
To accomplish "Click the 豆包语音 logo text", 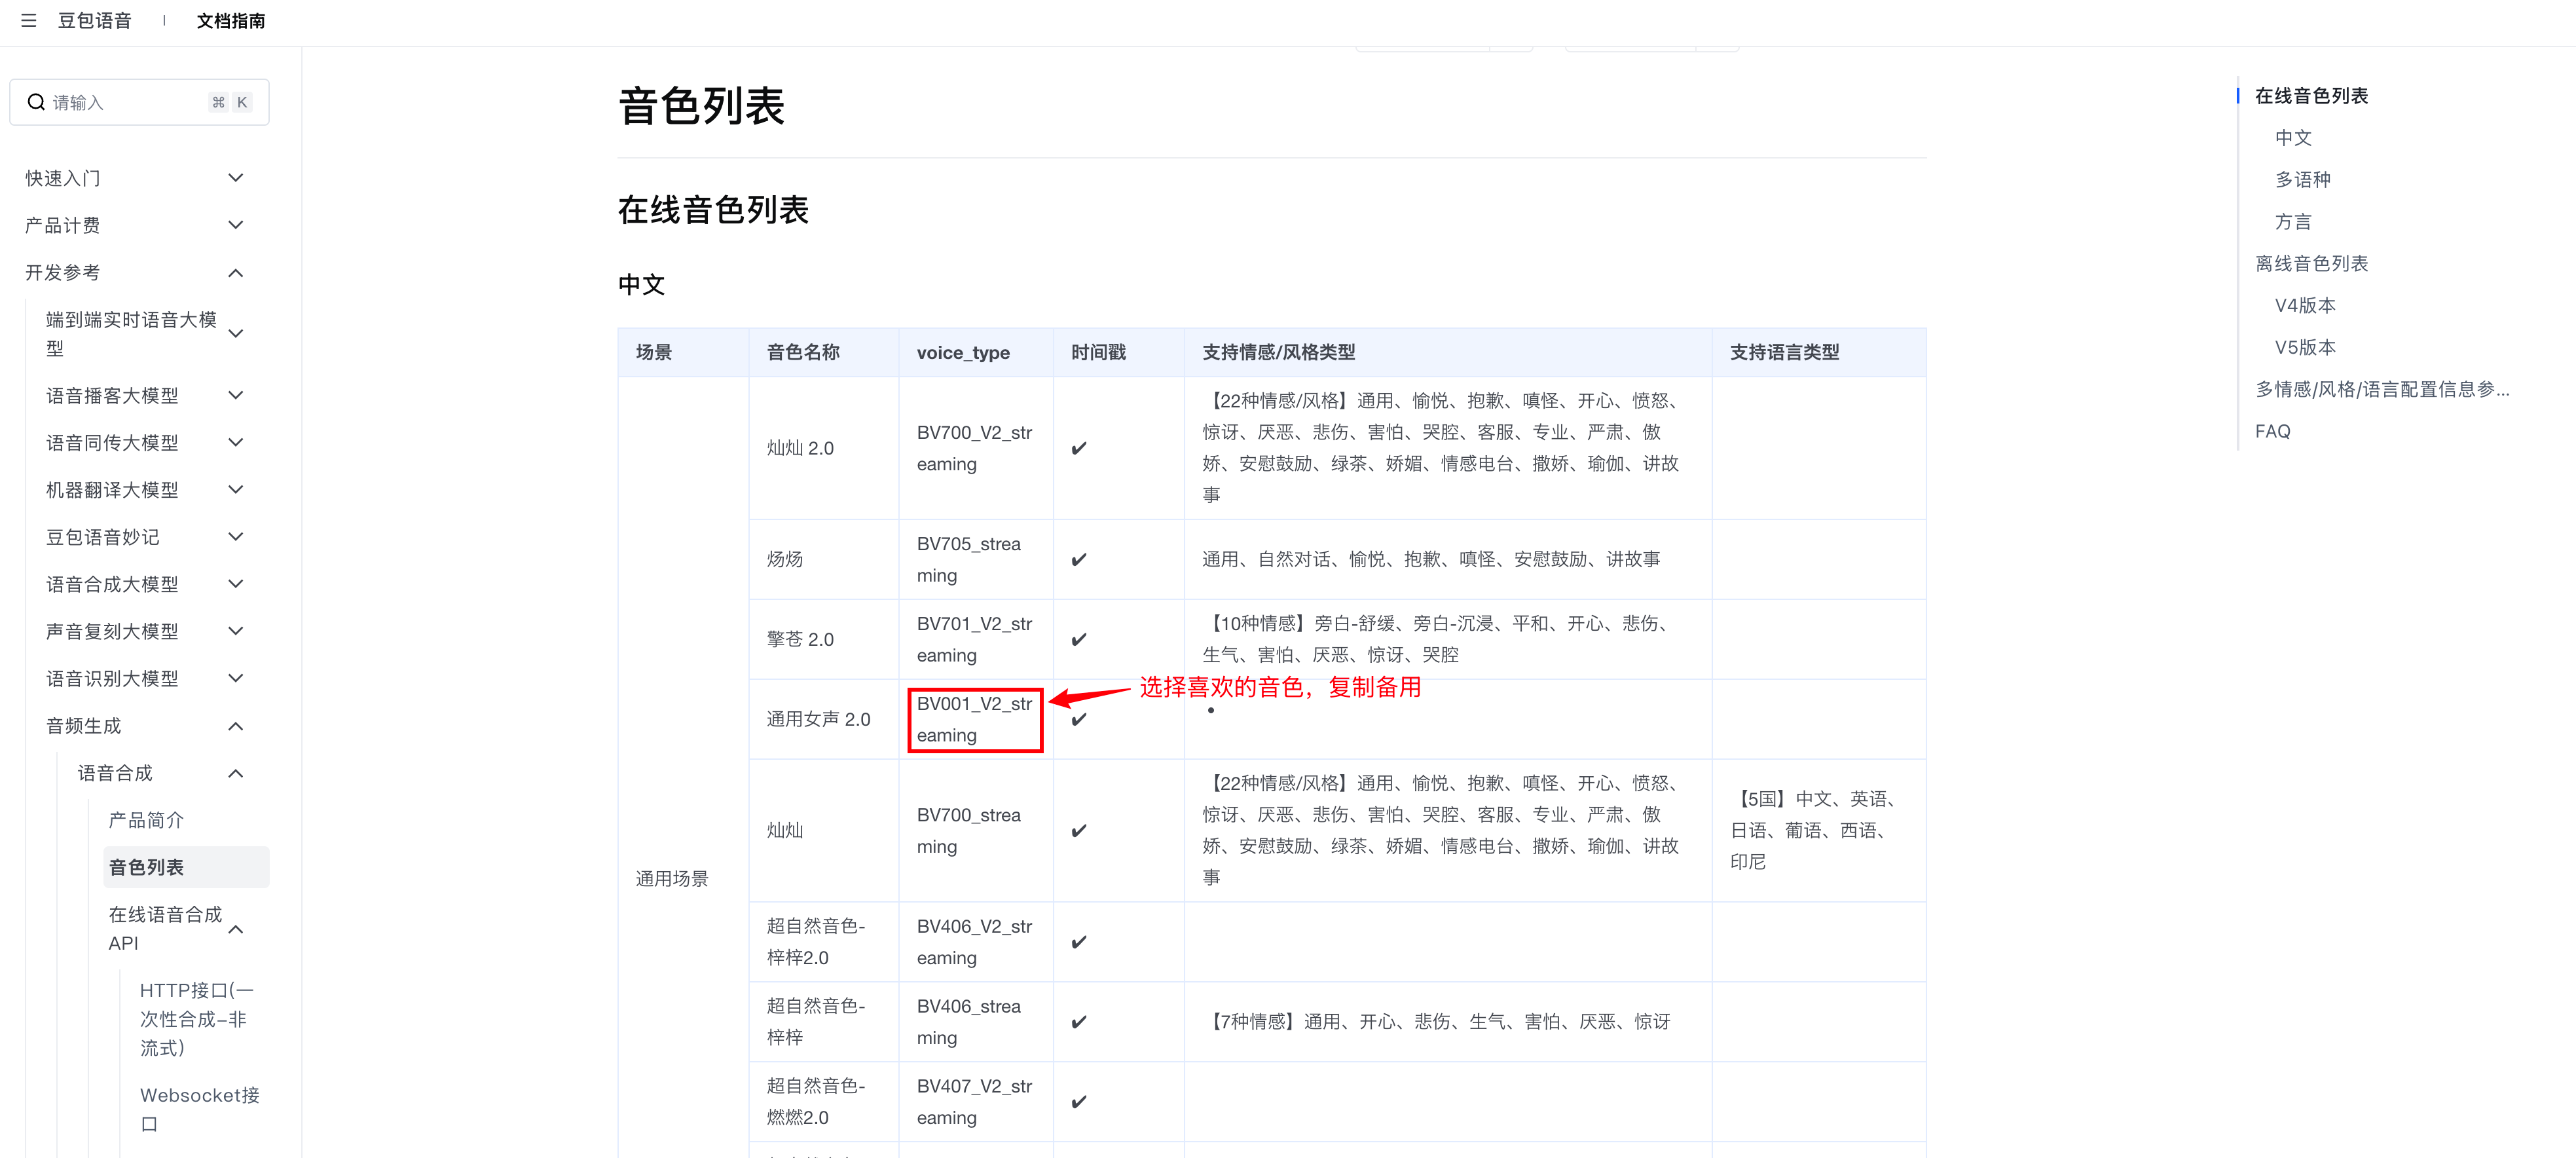I will (94, 20).
